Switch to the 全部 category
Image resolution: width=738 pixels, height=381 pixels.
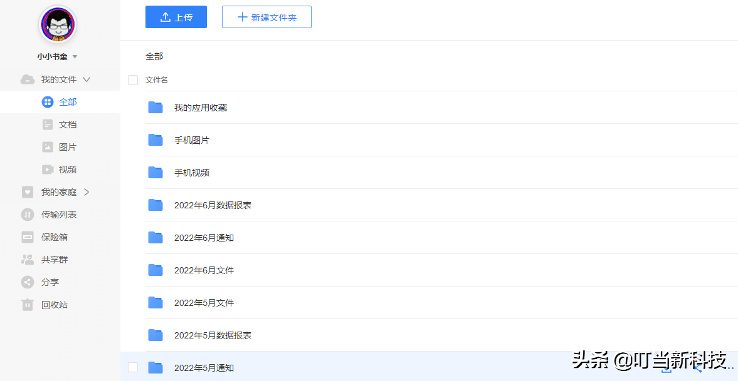[x=68, y=101]
